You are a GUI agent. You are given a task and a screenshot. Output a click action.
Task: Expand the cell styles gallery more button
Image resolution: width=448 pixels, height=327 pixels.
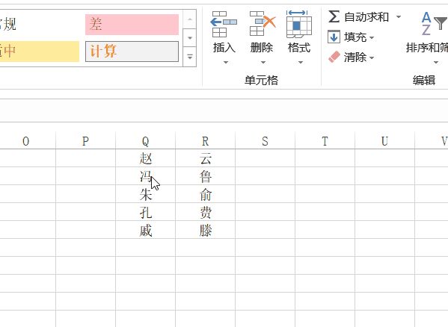point(189,57)
